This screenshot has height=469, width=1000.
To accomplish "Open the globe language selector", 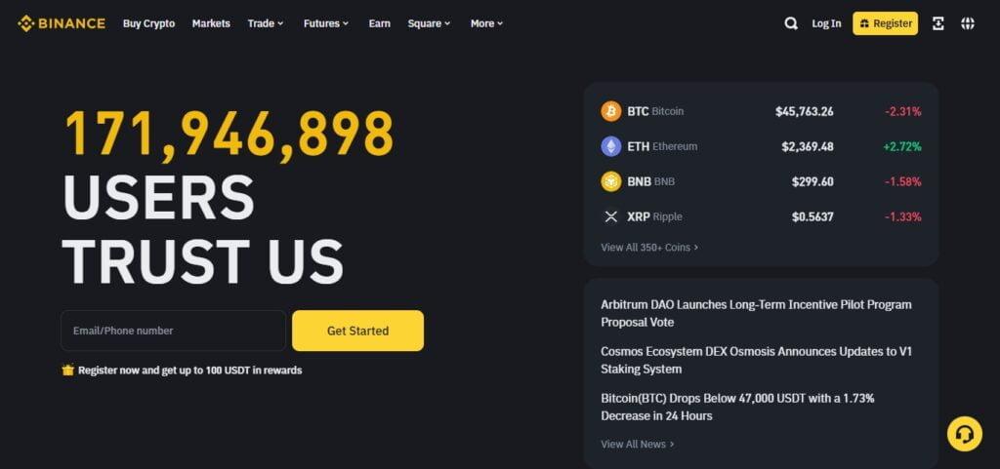I will (x=968, y=23).
